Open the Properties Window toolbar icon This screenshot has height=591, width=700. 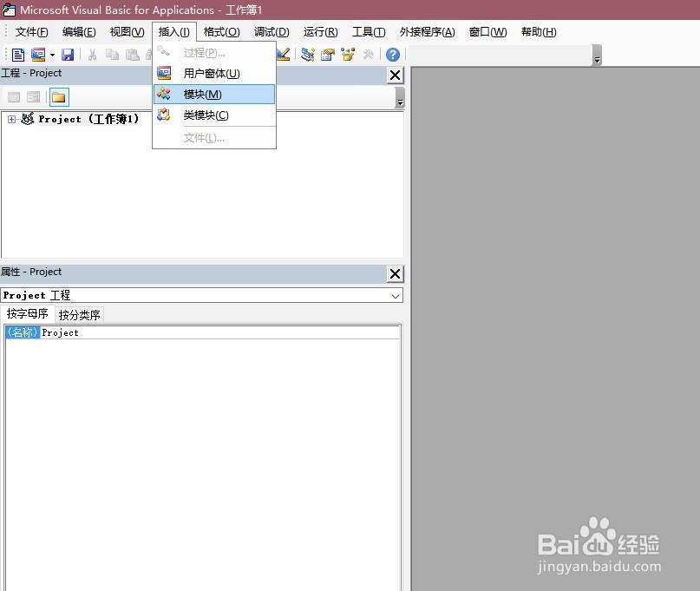pos(328,55)
